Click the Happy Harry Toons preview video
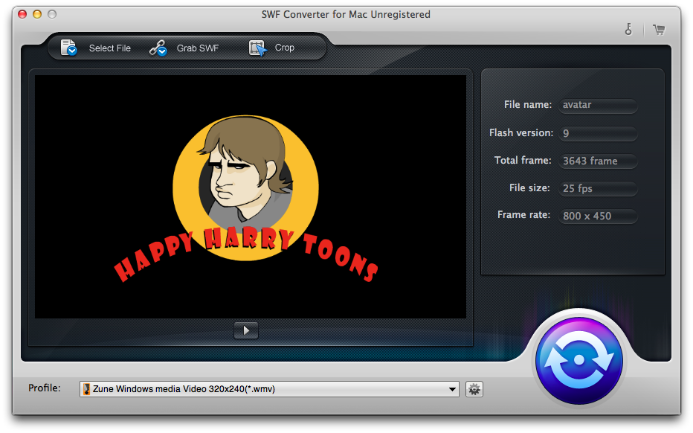693x433 pixels. pyautogui.click(x=251, y=196)
